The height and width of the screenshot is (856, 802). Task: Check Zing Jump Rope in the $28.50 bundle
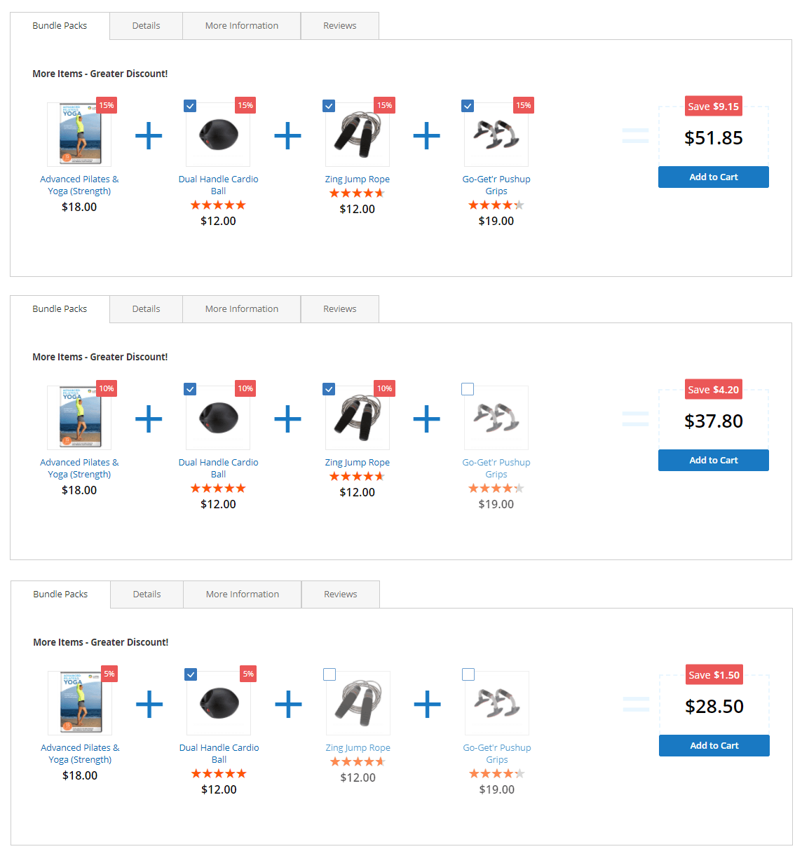pos(329,674)
